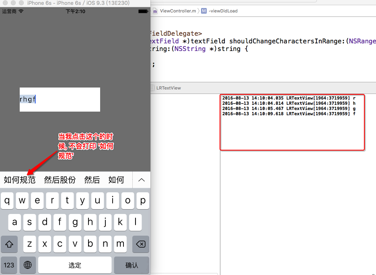Expand the candidate word list chevron

(142, 180)
